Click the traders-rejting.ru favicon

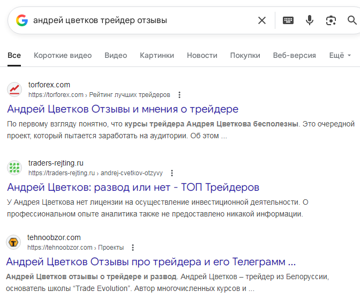coord(14,168)
